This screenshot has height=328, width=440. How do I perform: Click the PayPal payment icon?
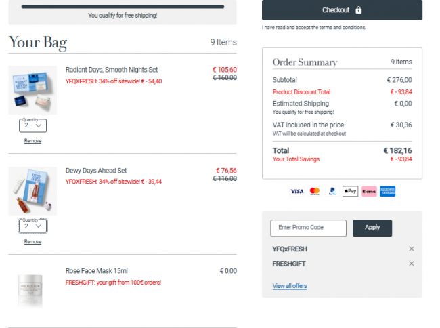[x=332, y=191]
